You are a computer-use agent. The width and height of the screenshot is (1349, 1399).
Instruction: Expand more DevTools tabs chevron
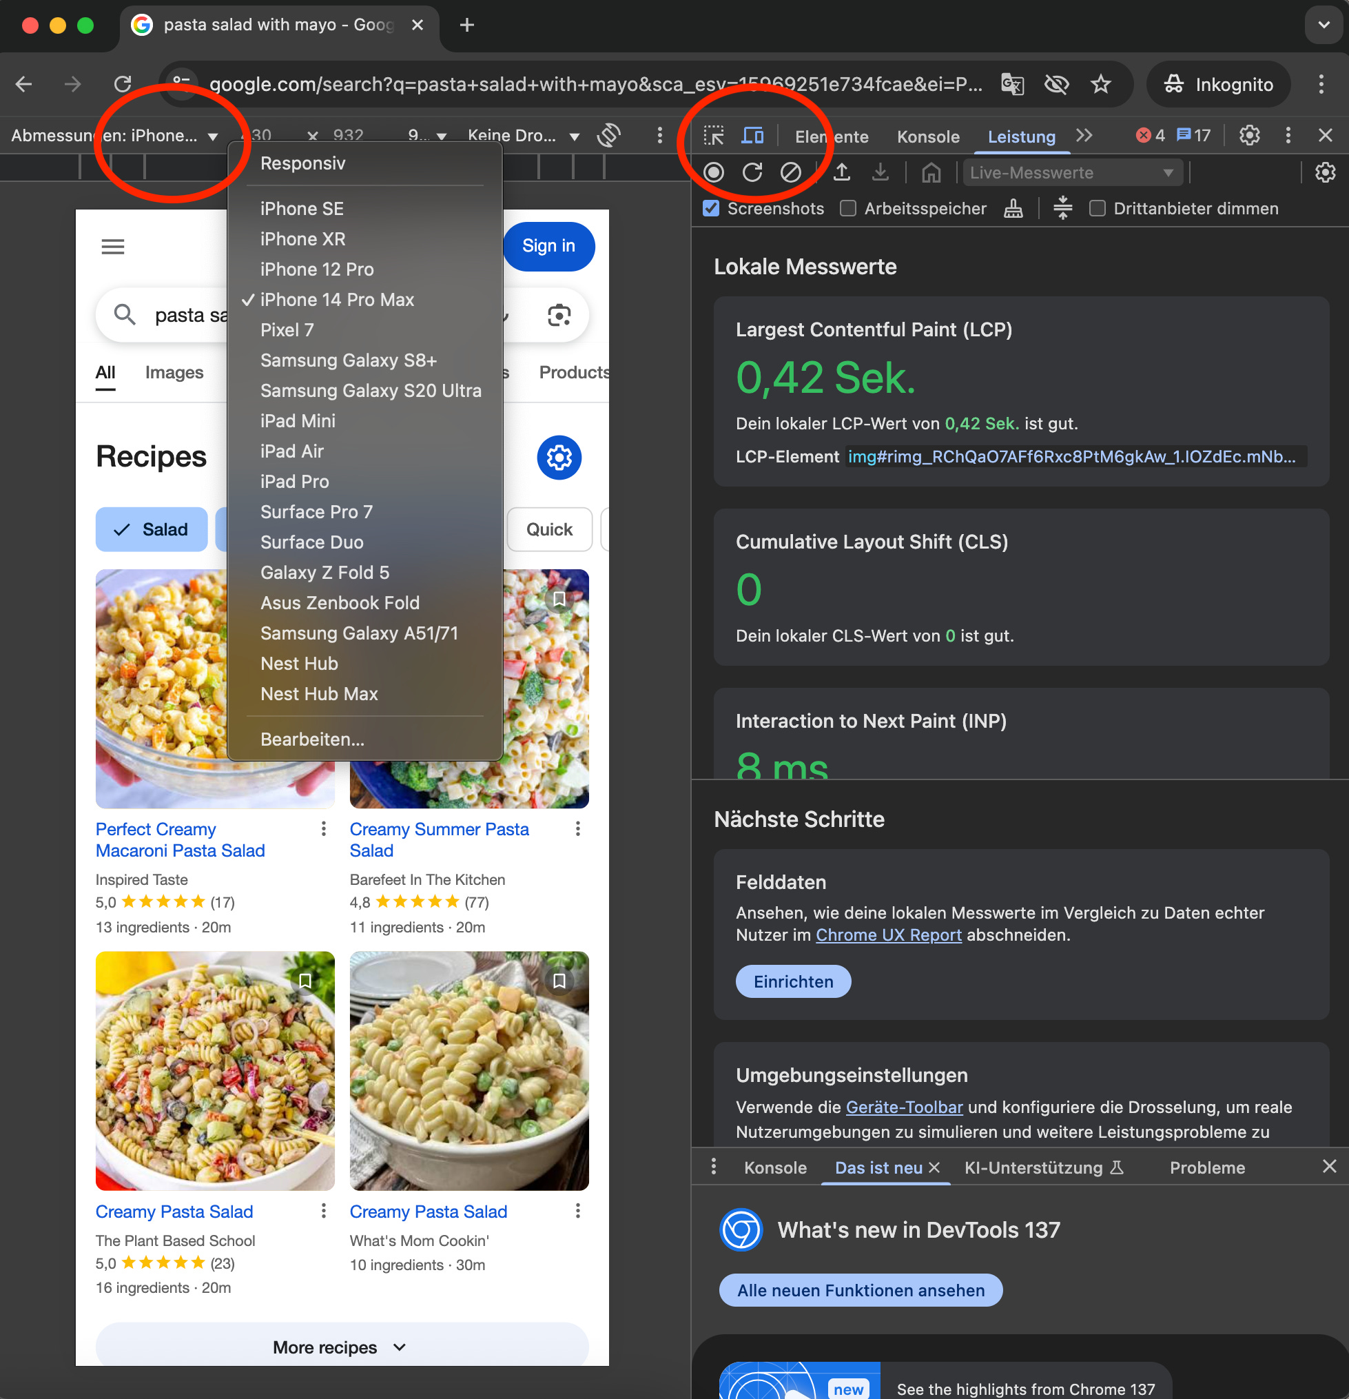1084,136
